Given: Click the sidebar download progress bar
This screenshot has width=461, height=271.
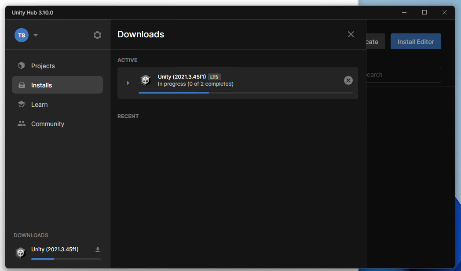Looking at the screenshot, I should [x=66, y=259].
